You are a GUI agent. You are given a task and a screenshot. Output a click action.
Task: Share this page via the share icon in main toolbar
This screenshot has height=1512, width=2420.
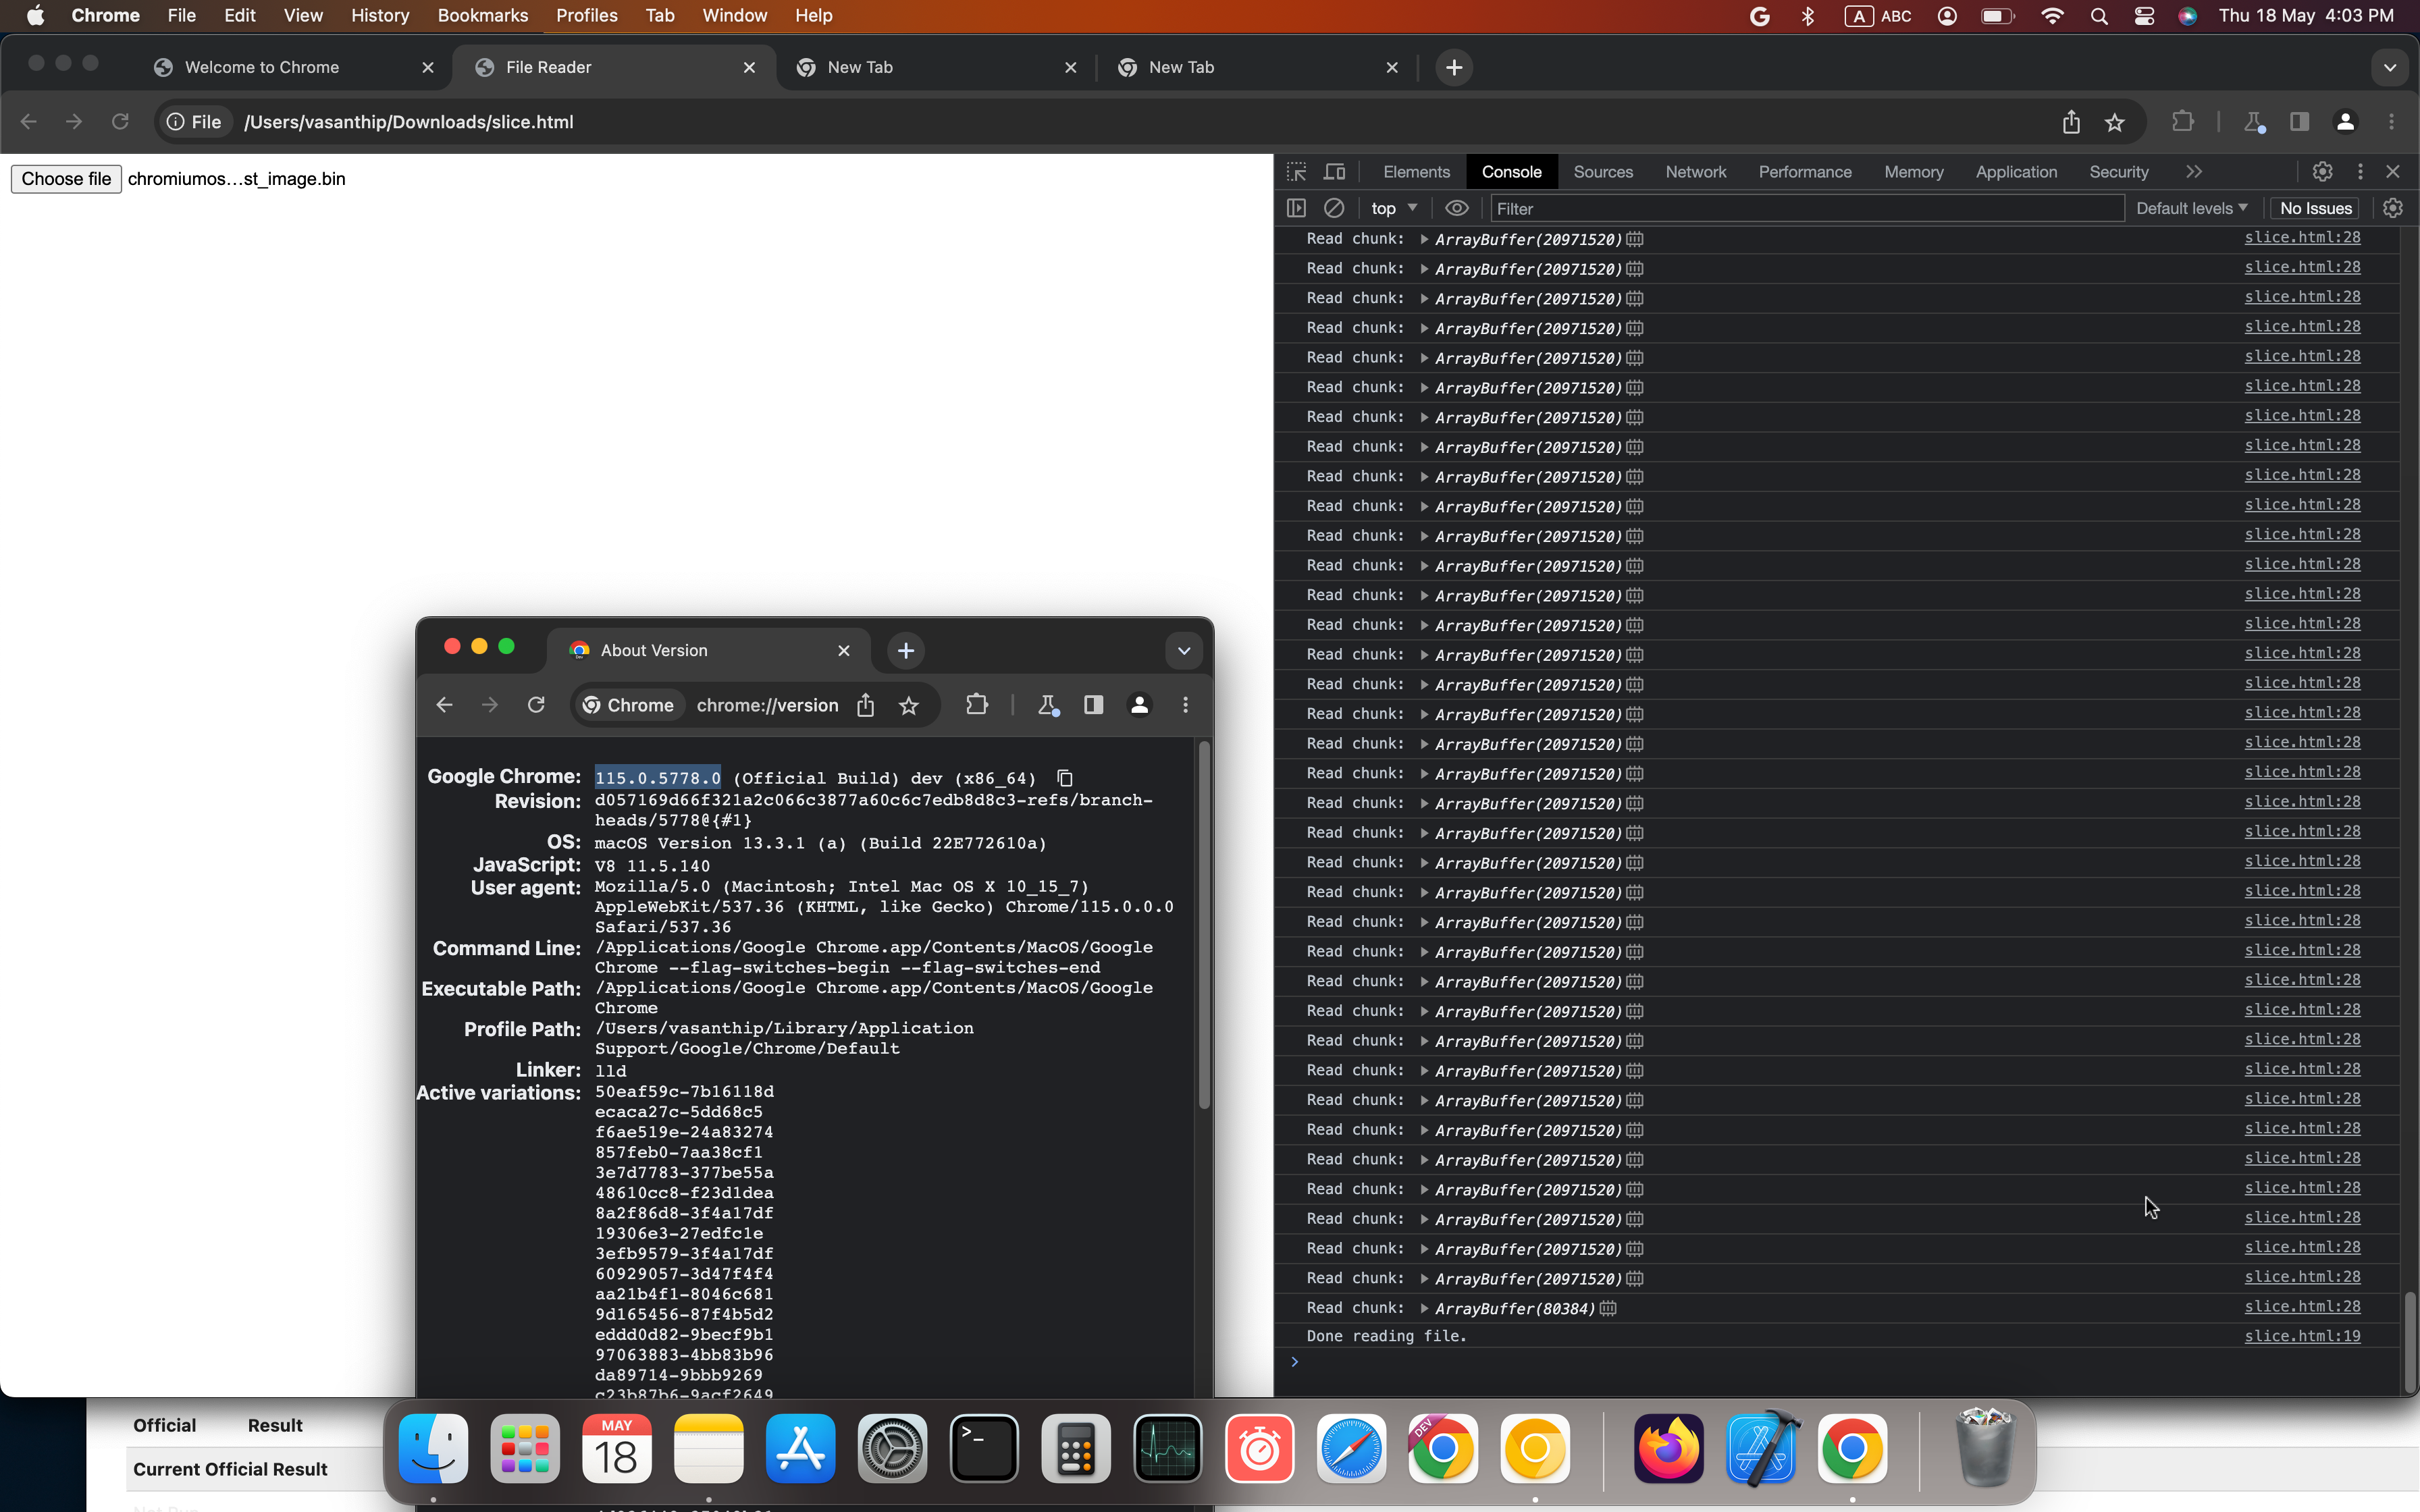click(2071, 122)
